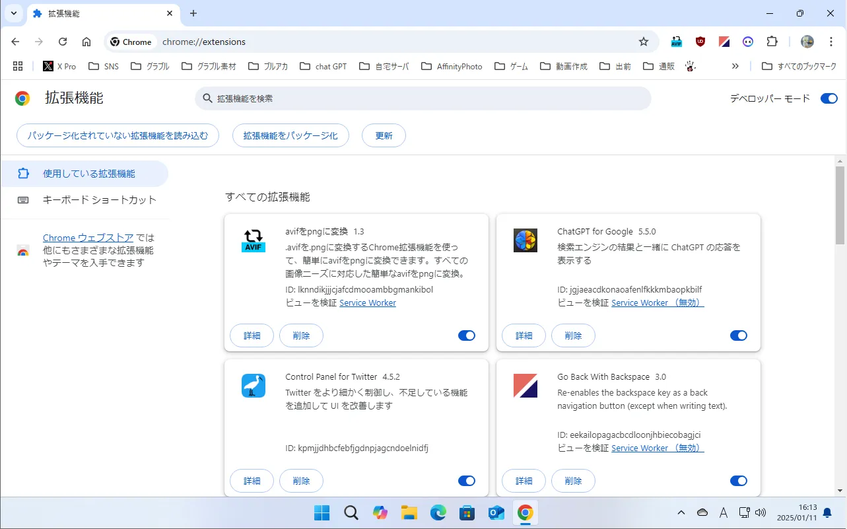Disable the Control Panel for Twitter toggle
847x529 pixels.
(466, 481)
